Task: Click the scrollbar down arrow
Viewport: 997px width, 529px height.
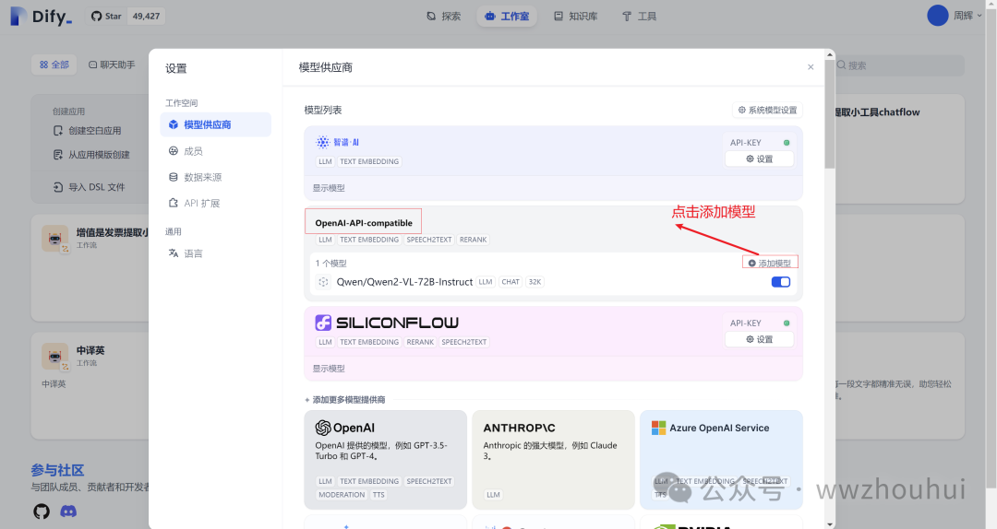Action: point(829,524)
